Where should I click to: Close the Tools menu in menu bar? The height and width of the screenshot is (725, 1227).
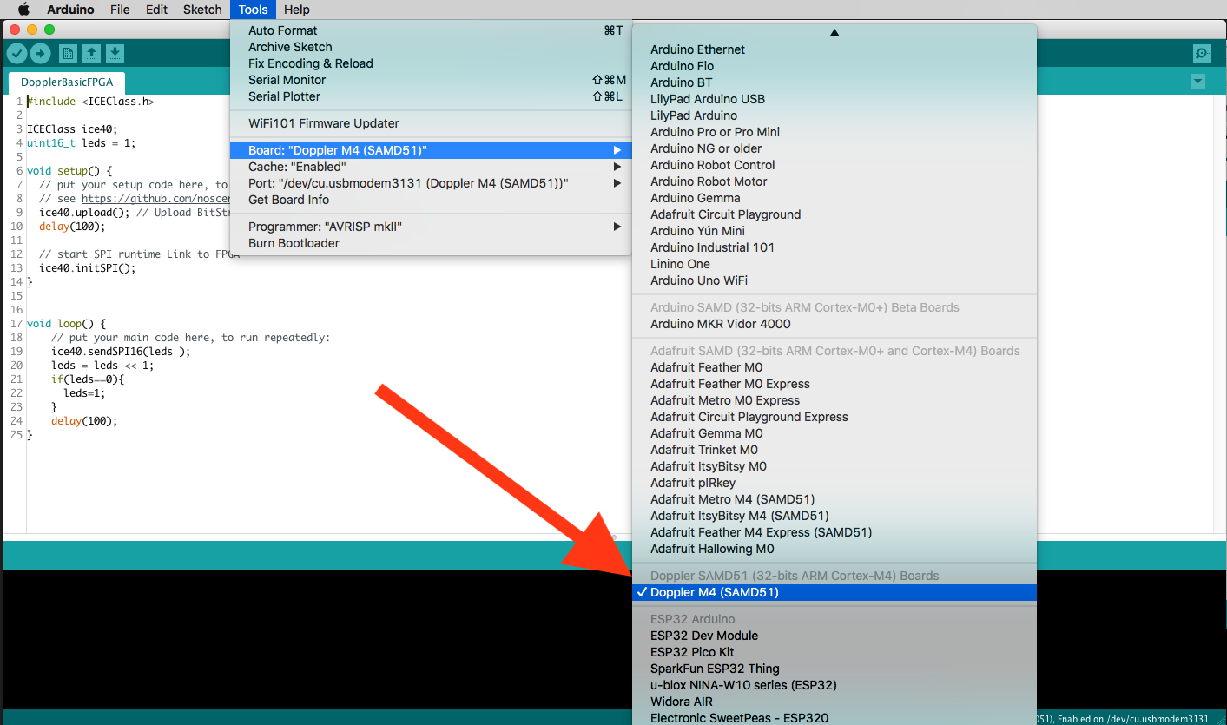coord(253,10)
